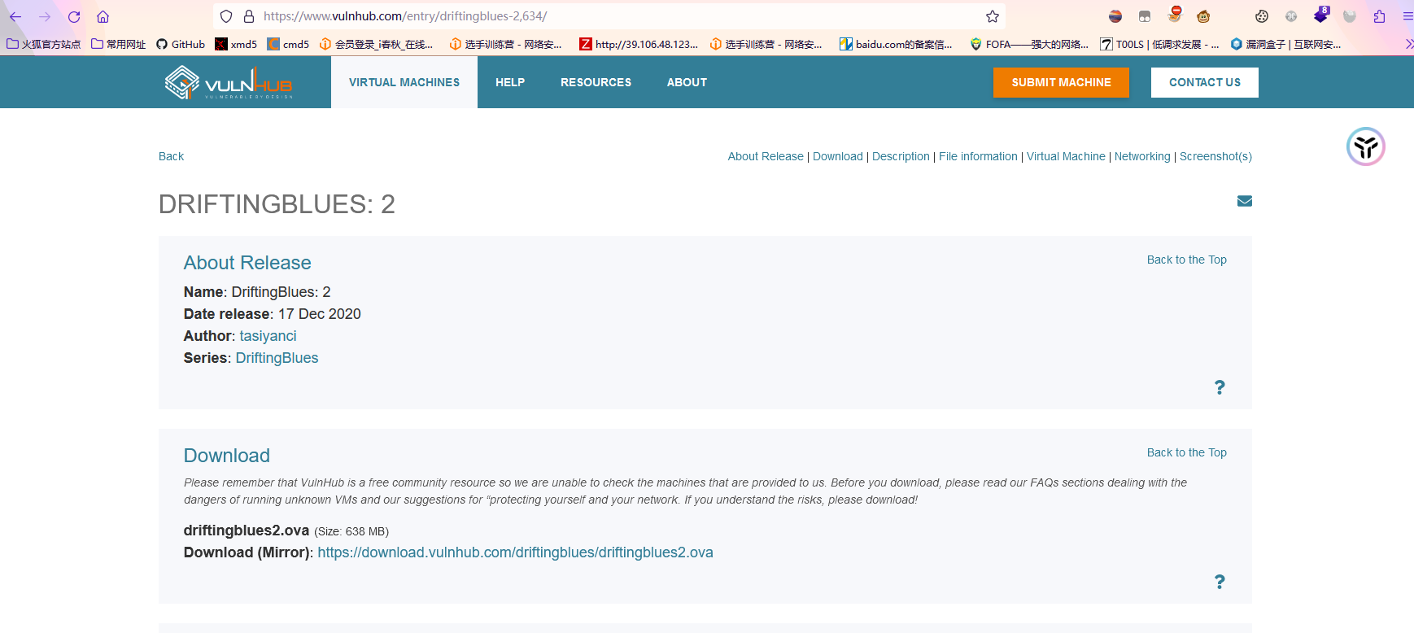Click the question mark in About Release
The width and height of the screenshot is (1414, 633).
click(x=1220, y=387)
